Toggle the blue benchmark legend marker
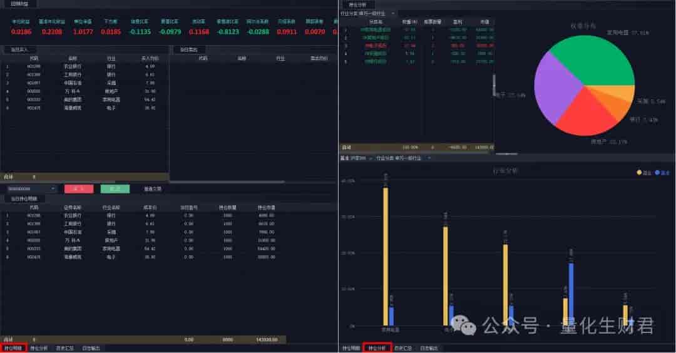Screen dimensions: 676x353 (x=657, y=172)
